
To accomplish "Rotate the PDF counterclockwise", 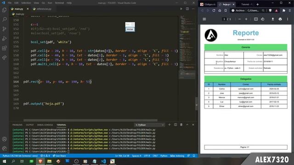I will (262, 19).
